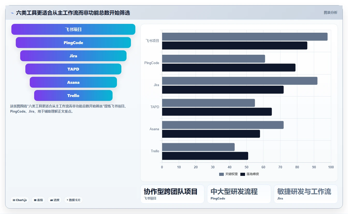
Task: Select the PingCode funnel stage
Action: [73, 43]
